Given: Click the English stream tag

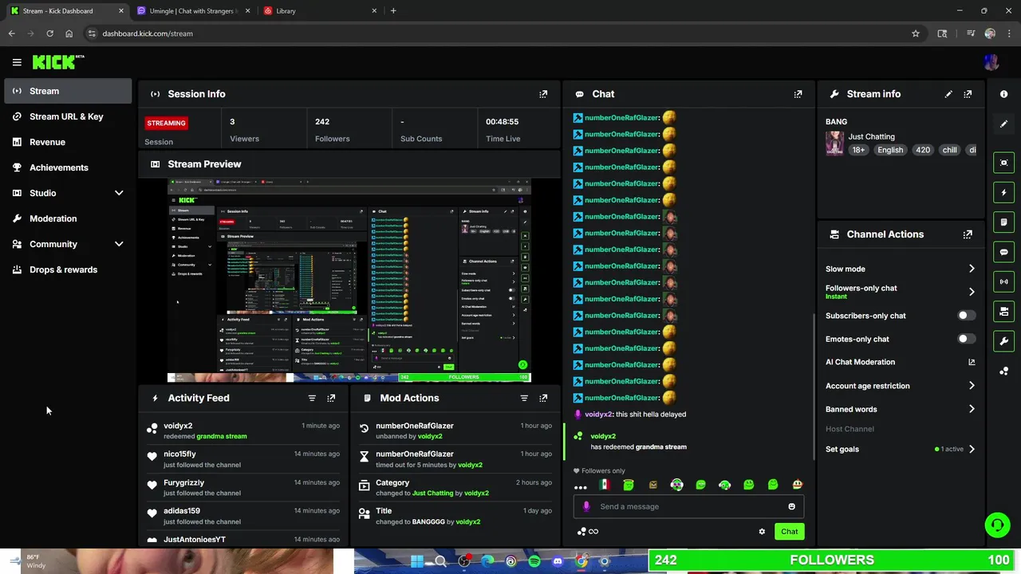Looking at the screenshot, I should click(890, 150).
